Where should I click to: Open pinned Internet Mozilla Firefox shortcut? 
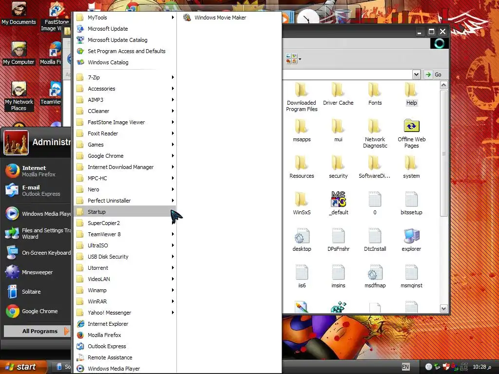(36, 171)
